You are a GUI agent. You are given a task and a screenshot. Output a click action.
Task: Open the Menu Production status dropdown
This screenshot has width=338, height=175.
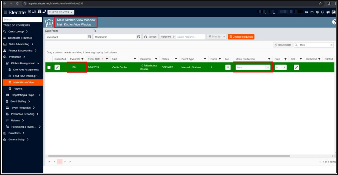click(268, 67)
